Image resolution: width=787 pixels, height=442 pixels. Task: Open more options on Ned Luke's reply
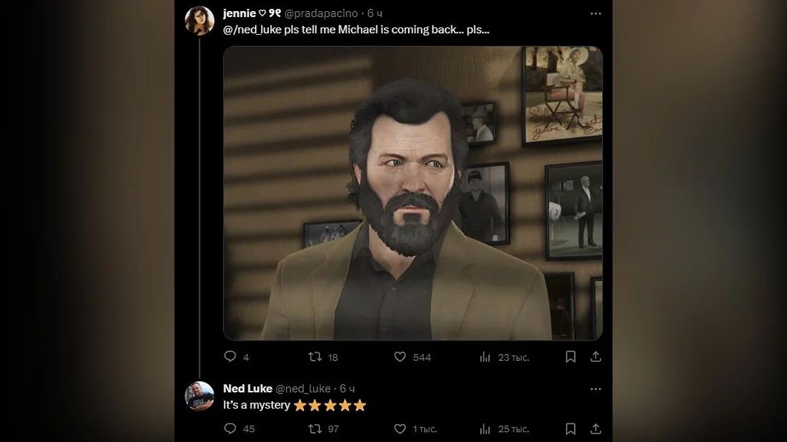pyautogui.click(x=595, y=389)
